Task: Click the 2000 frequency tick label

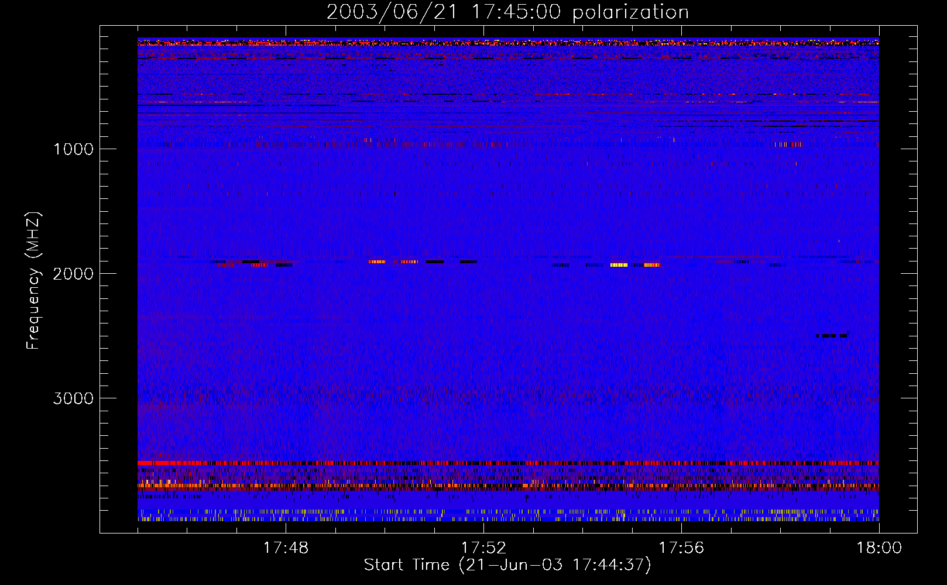Action: 74,274
